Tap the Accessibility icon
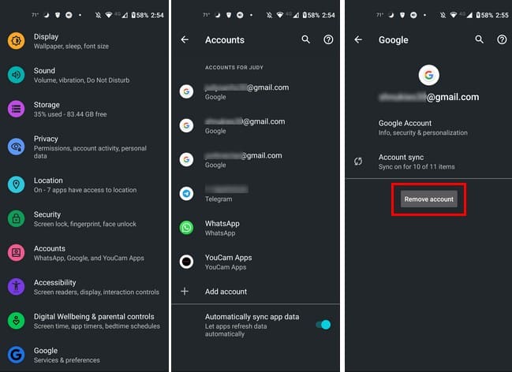 tap(16, 287)
